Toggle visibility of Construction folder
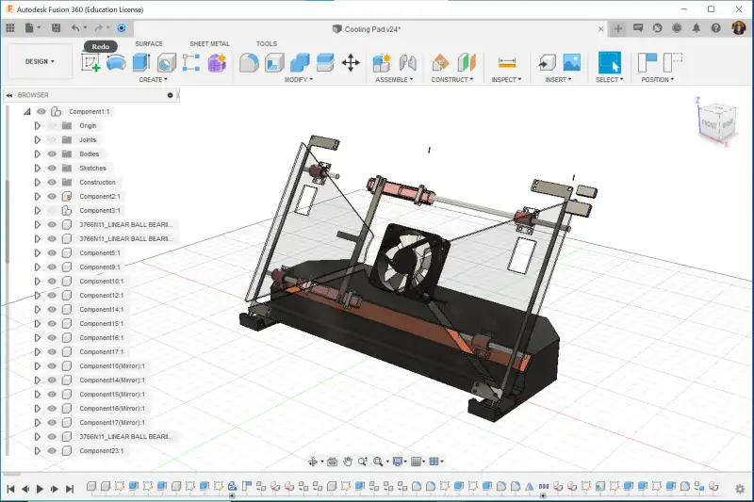Screen dimensions: 754x502 (x=52, y=182)
